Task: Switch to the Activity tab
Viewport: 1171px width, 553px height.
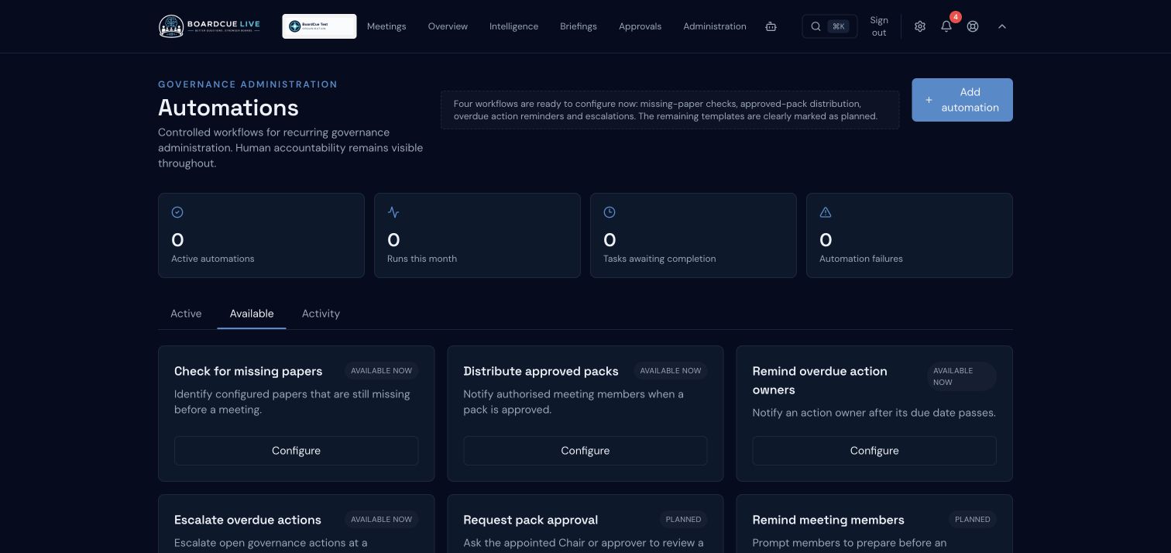Action: 321,314
